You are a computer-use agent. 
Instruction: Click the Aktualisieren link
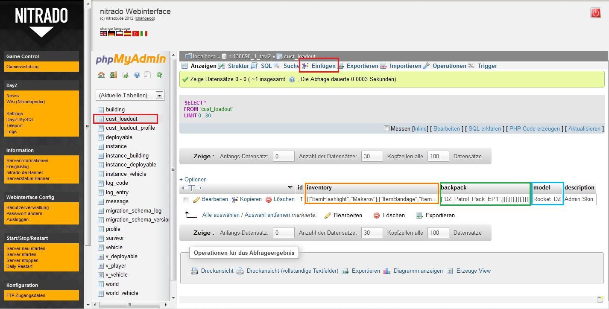584,129
